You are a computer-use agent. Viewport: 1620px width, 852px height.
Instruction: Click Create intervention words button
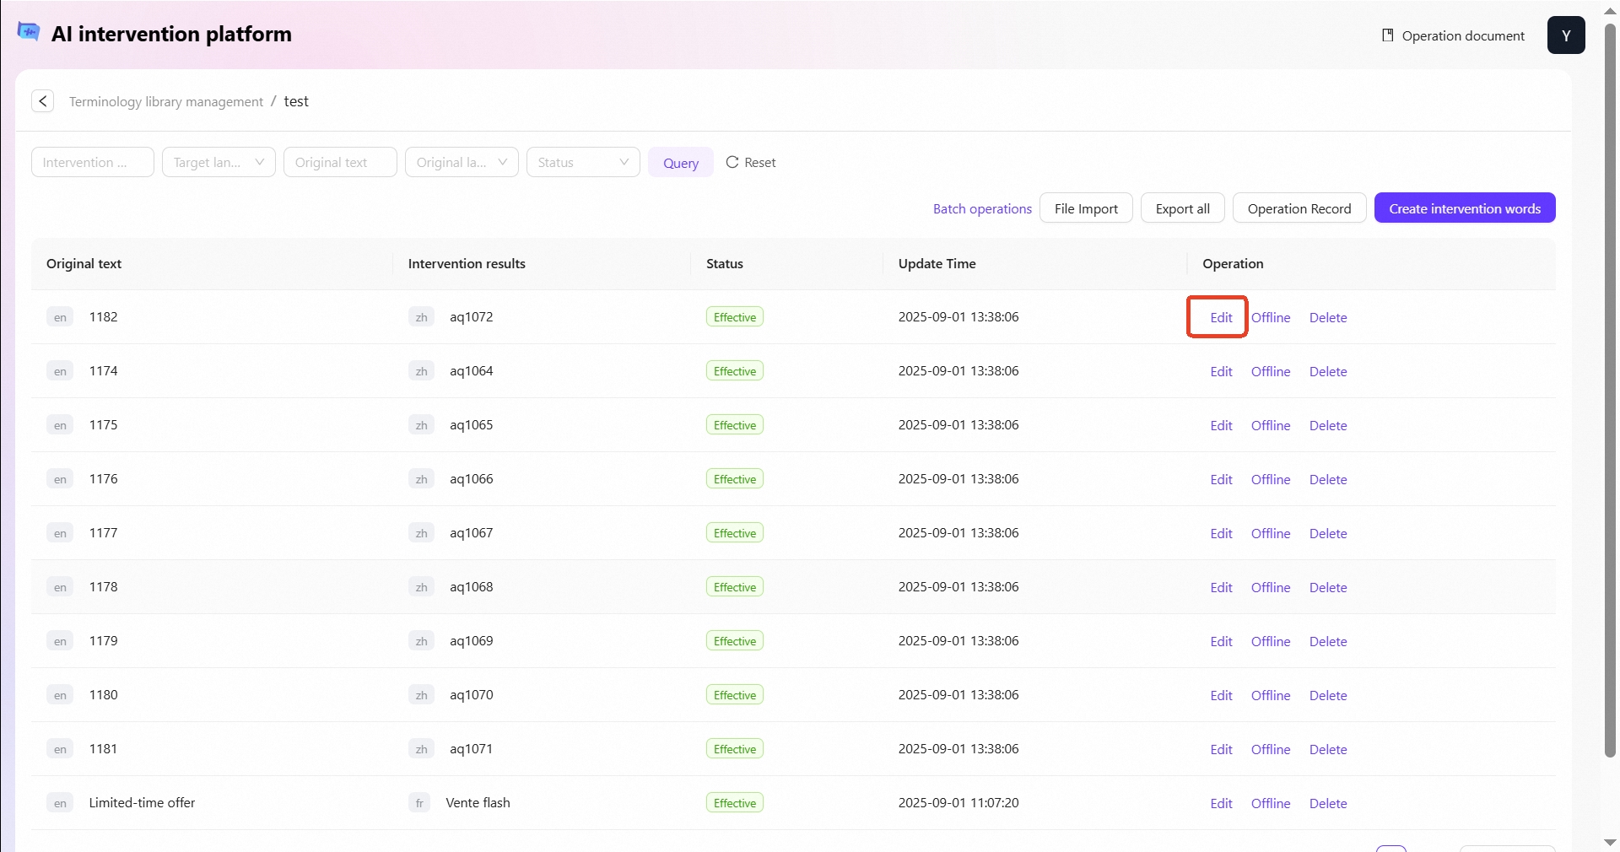(1464, 208)
